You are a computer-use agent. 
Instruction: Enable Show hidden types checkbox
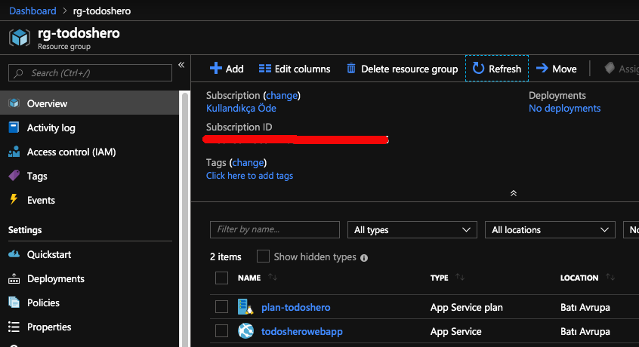[x=263, y=256]
